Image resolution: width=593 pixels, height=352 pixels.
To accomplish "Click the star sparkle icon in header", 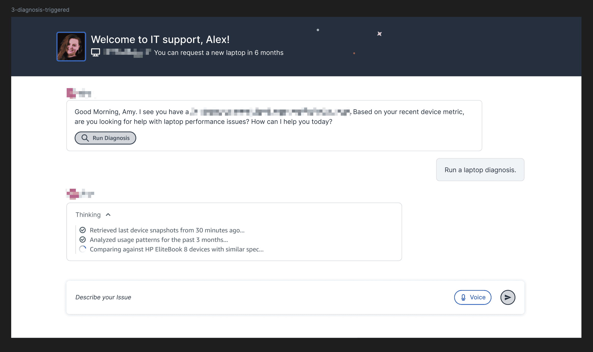I will click(x=379, y=34).
